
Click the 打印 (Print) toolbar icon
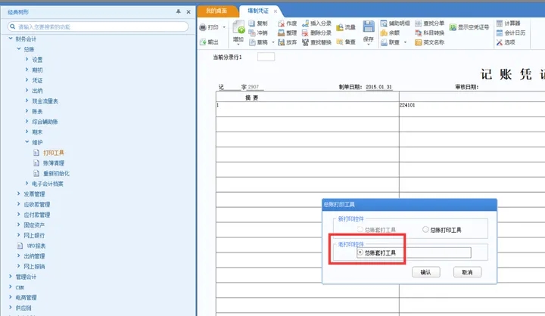[203, 27]
